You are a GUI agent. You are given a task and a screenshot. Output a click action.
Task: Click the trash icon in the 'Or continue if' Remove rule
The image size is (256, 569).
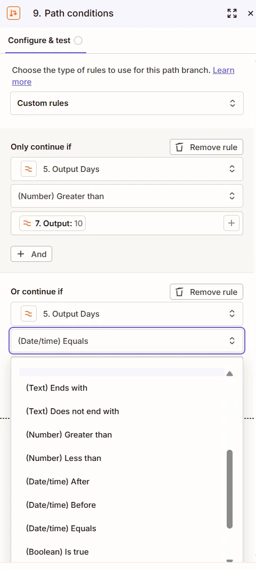click(179, 292)
